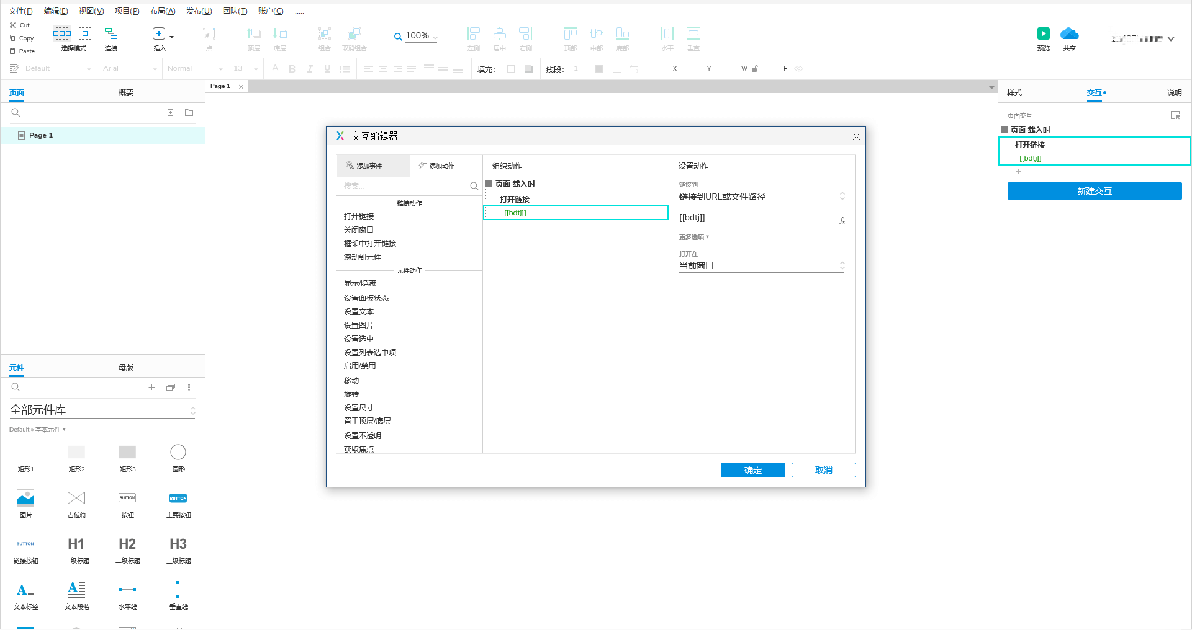Click the 取消 button
This screenshot has width=1192, height=630.
pos(823,470)
